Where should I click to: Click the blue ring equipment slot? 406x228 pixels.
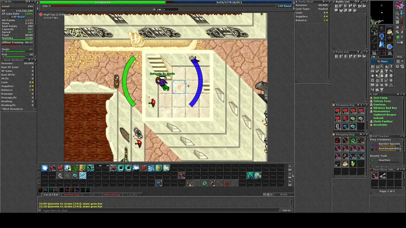pos(390,47)
